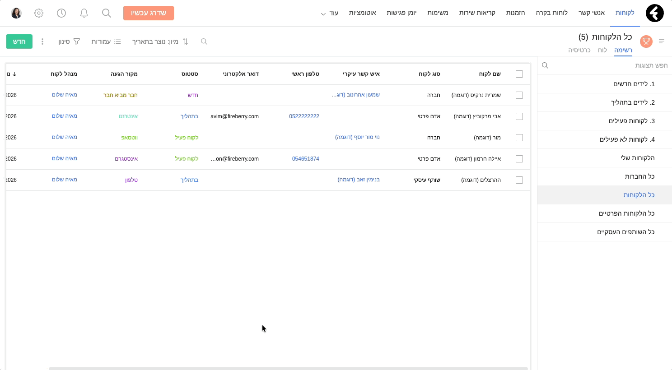Click the מקור הגעה column header

(x=124, y=74)
